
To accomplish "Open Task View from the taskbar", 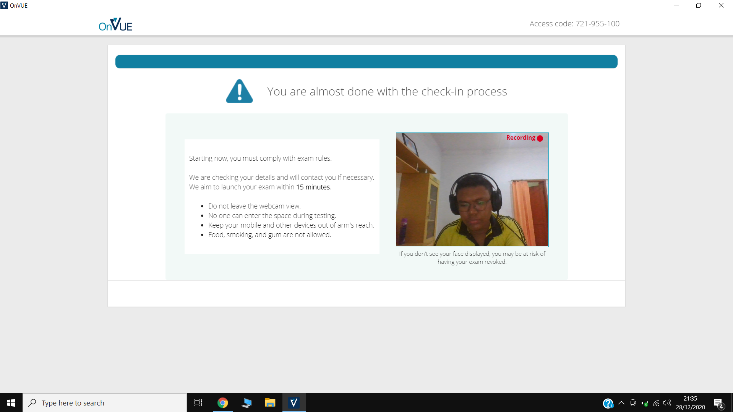I will pos(198,403).
